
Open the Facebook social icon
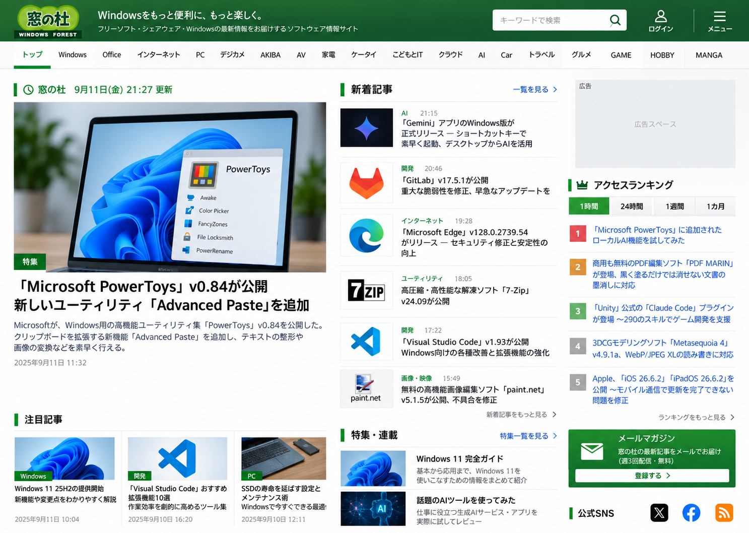click(x=691, y=513)
